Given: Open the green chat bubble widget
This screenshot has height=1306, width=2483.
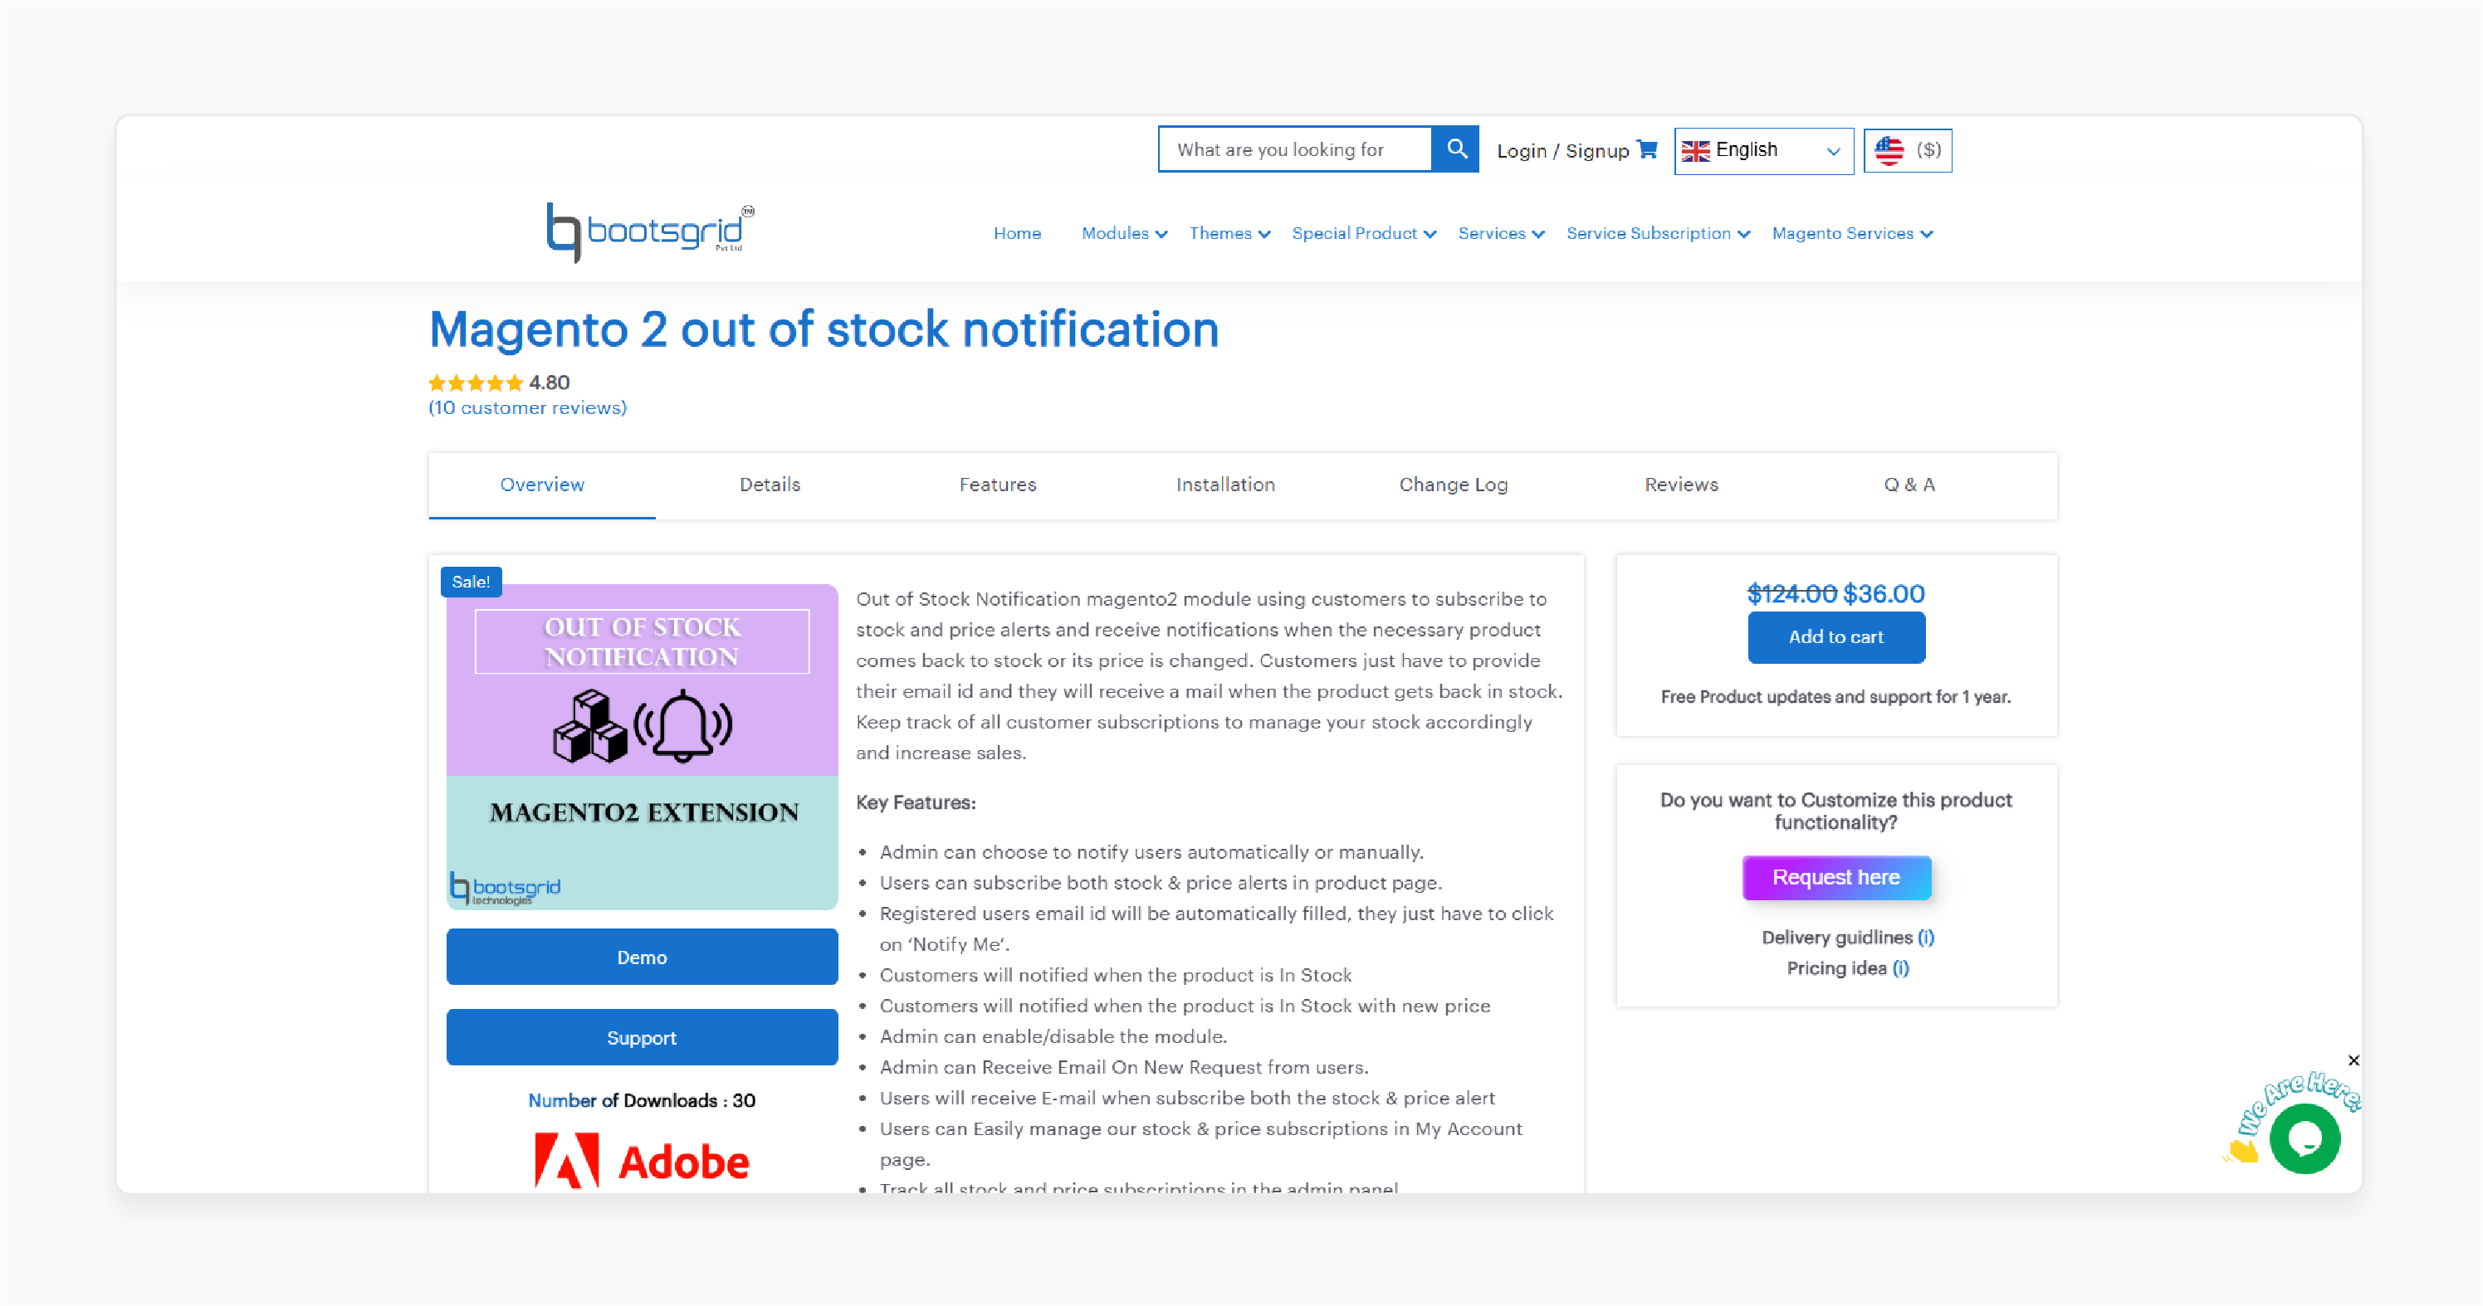Looking at the screenshot, I should 2305,1138.
